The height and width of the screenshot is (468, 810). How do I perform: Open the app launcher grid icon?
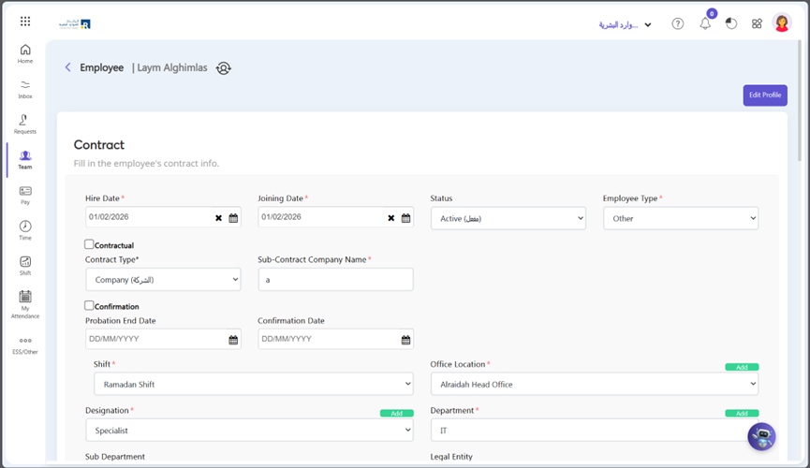25,22
